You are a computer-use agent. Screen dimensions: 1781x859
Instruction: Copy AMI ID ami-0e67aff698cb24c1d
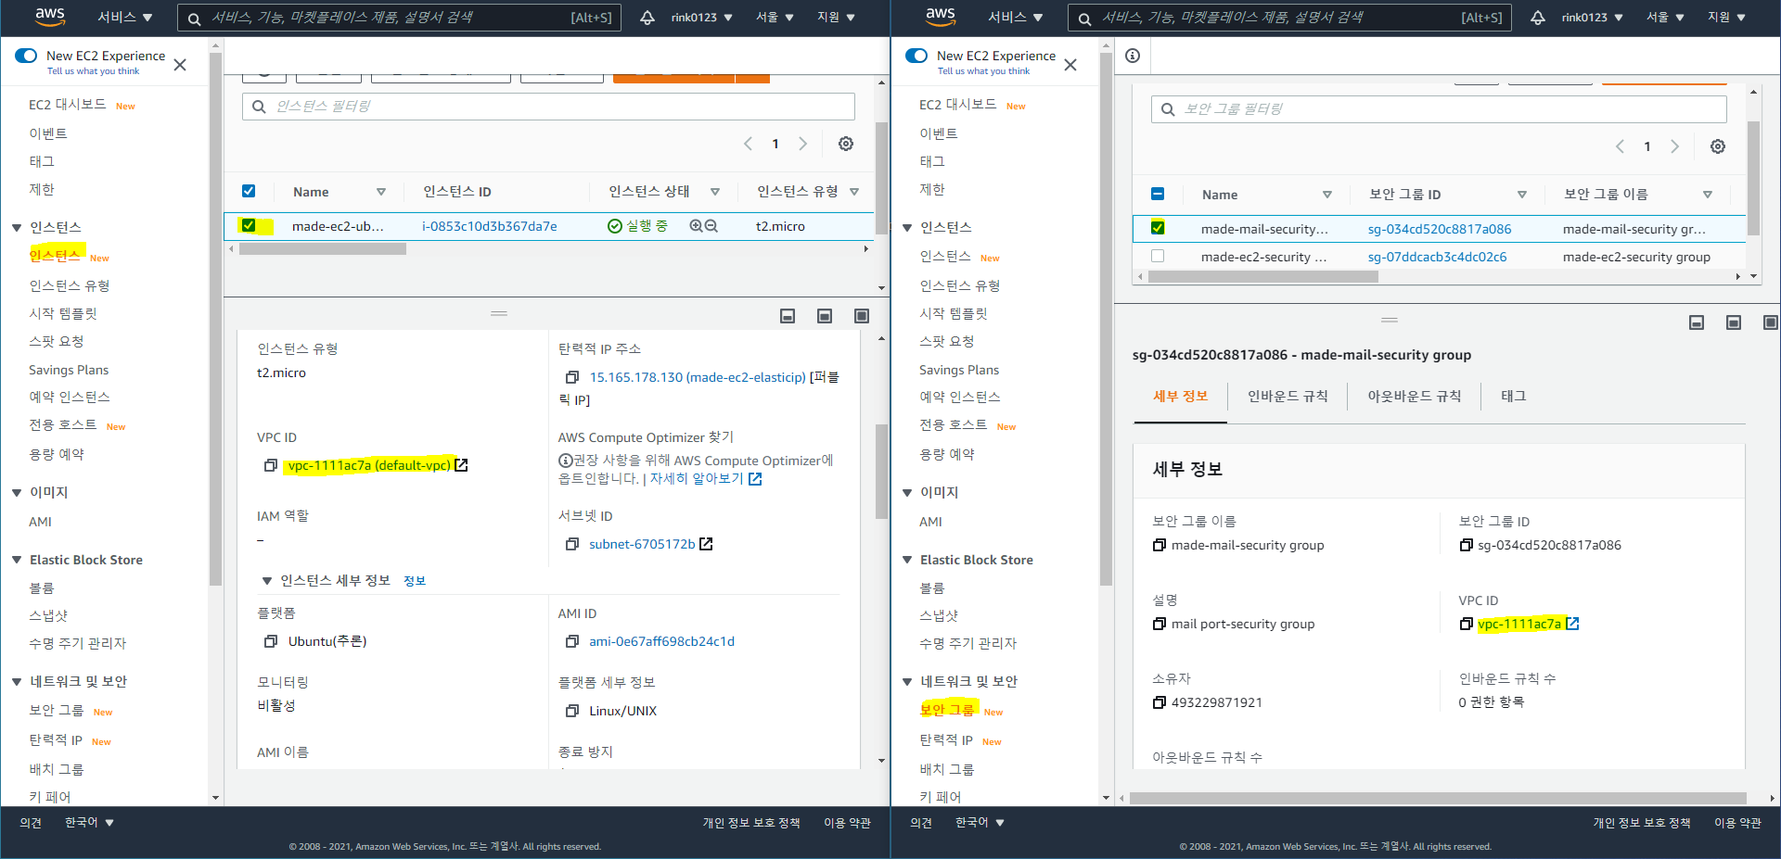pos(572,641)
